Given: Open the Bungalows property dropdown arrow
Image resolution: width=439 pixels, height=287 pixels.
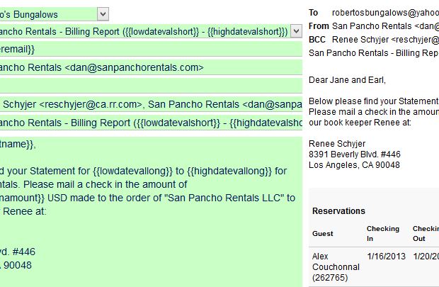Looking at the screenshot, I should (103, 14).
